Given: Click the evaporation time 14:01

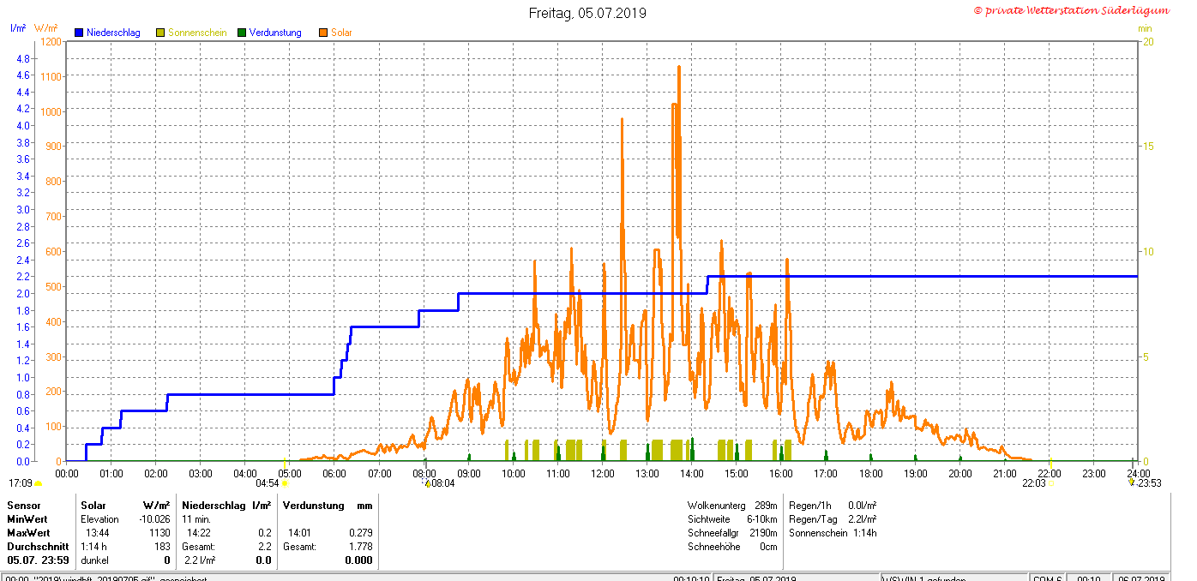Looking at the screenshot, I should point(301,533).
